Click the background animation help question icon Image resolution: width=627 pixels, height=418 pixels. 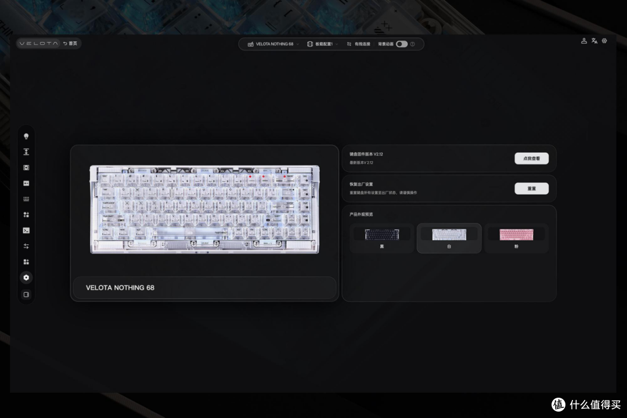(413, 44)
